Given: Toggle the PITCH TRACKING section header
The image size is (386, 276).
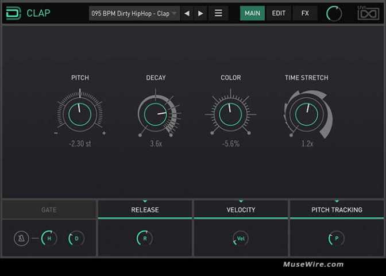Looking at the screenshot, I should (337, 210).
